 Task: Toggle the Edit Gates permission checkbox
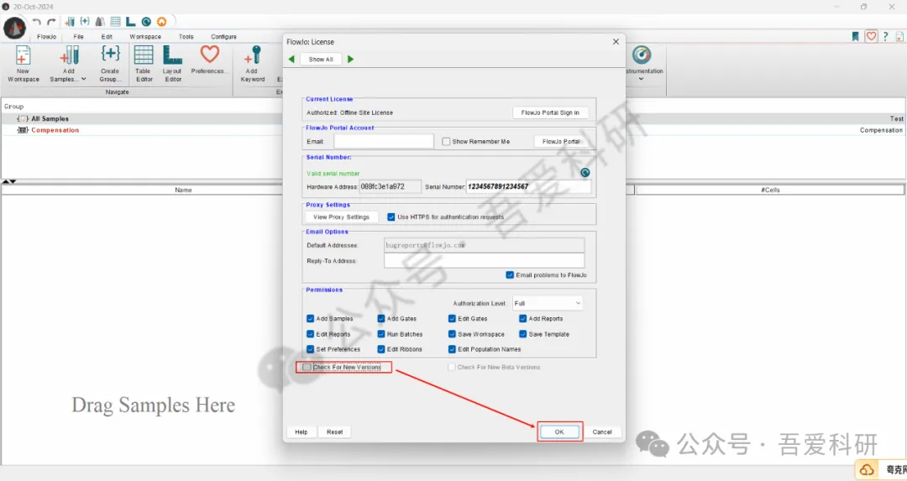pyautogui.click(x=452, y=318)
